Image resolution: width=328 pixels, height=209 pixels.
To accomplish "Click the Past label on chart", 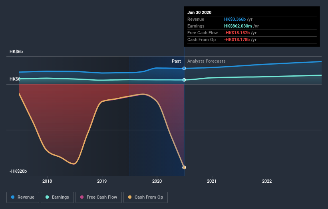I will [x=176, y=61].
